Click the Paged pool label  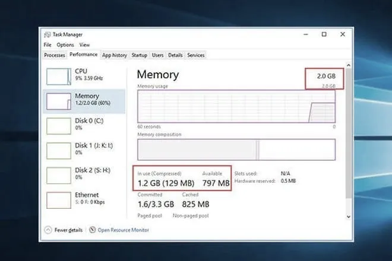tap(150, 215)
